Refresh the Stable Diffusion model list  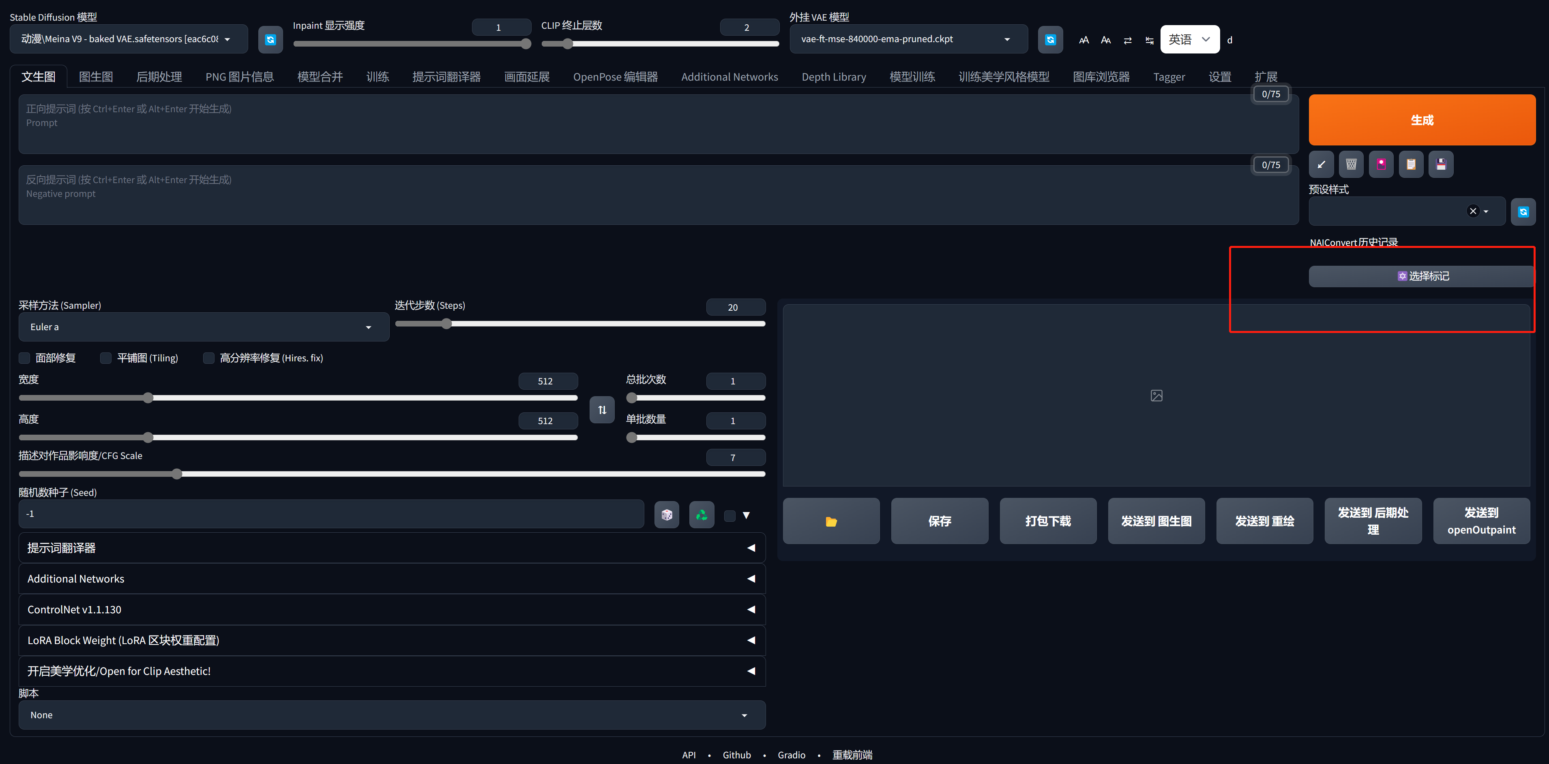pos(270,40)
